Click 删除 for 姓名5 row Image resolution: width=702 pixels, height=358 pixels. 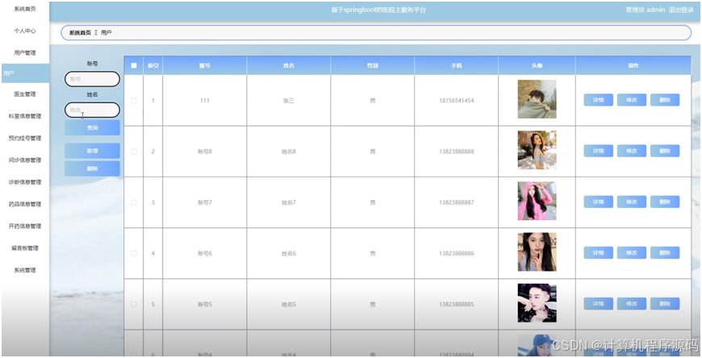[665, 304]
